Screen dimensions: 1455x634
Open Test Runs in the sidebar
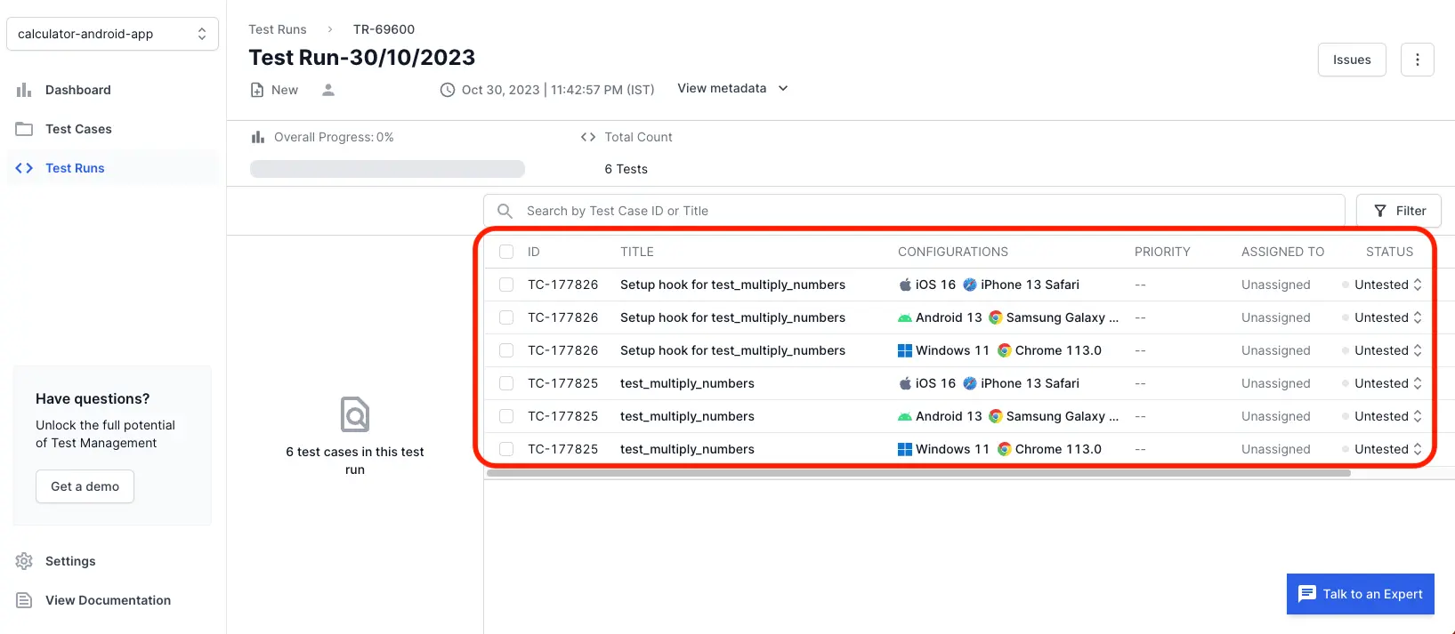(75, 168)
